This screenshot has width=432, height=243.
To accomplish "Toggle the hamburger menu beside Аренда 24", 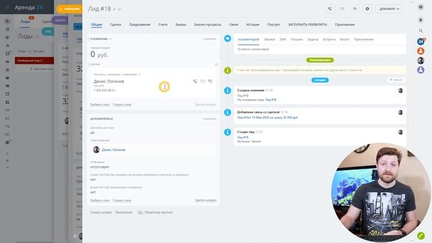I will (x=7, y=7).
